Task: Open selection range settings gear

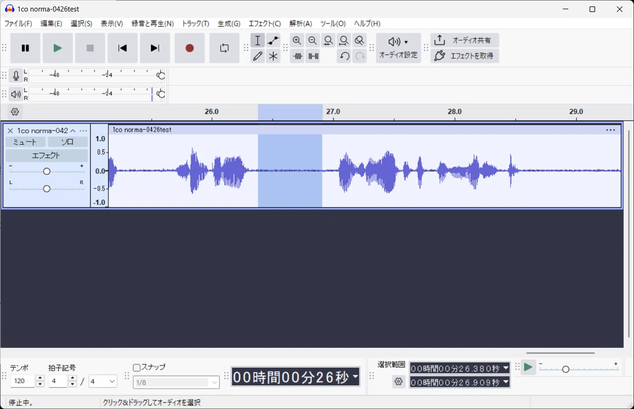Action: pos(398,382)
